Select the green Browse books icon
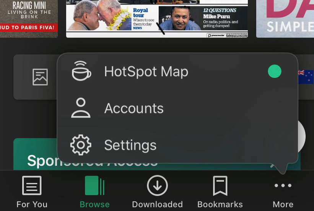Viewport: 314px width, 211px height. 94,186
